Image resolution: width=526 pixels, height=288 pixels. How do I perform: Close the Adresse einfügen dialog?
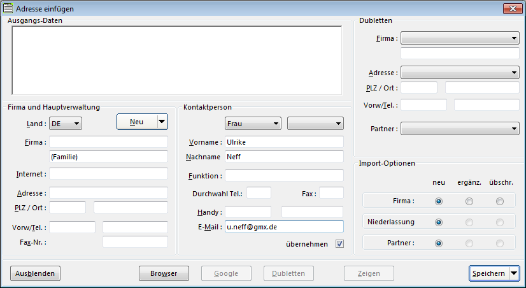tap(512, 9)
